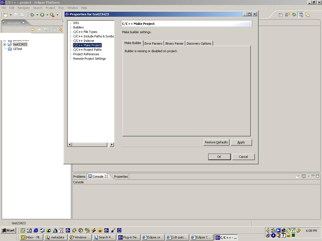Viewport: 322px width, 241px height.
Task: Switch to CVS Repository perspective icon
Action: coord(288,15)
